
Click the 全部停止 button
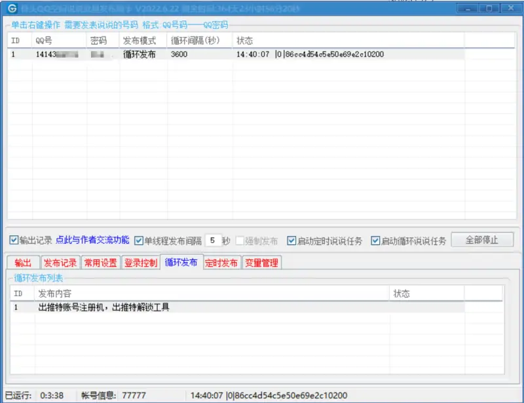pos(481,240)
